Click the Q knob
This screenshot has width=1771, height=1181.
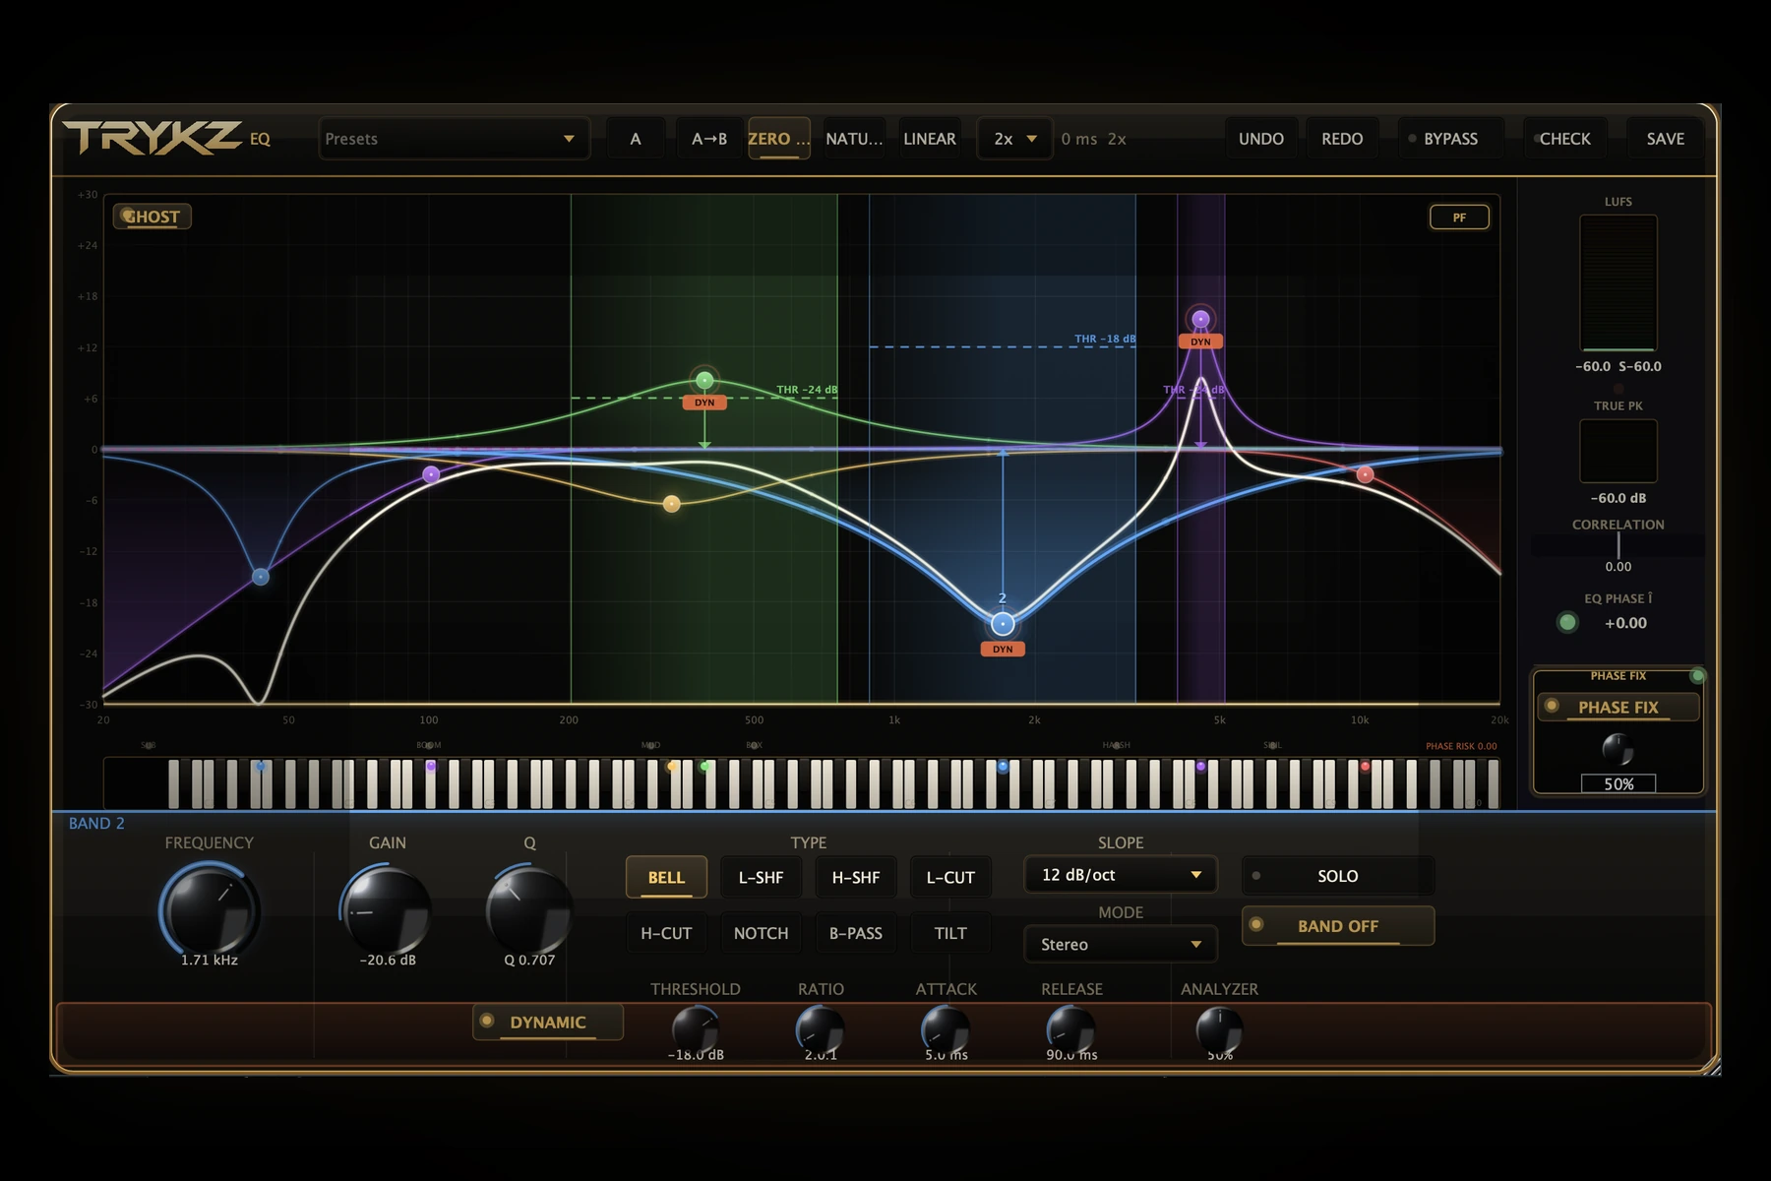[x=529, y=909]
